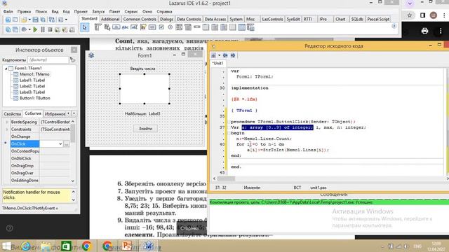The width and height of the screenshot is (449, 252).
Task: Expand the BorderSpacing property
Action: (7, 122)
